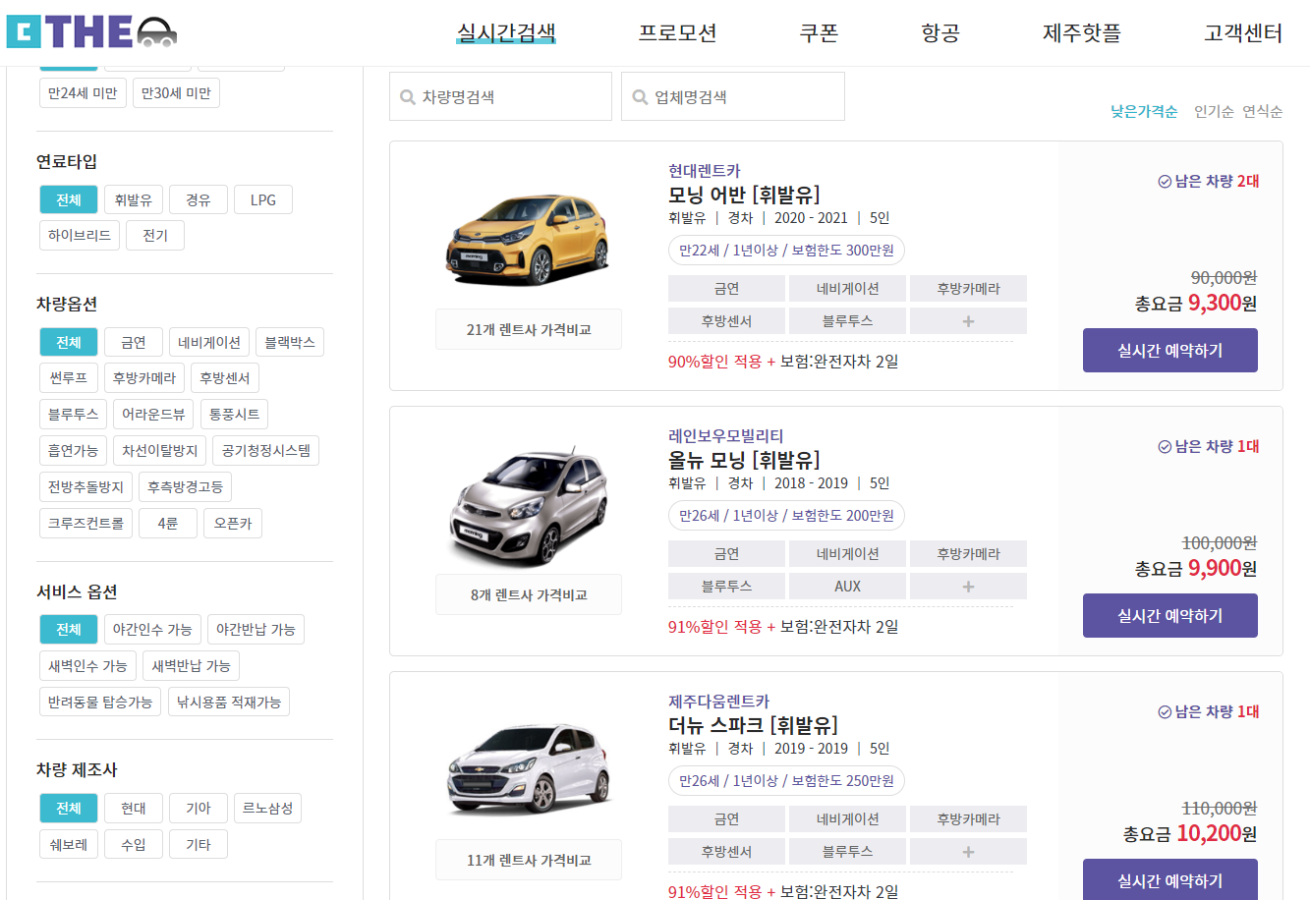Toggle the 썬루프 vehicle option filter

coord(68,377)
